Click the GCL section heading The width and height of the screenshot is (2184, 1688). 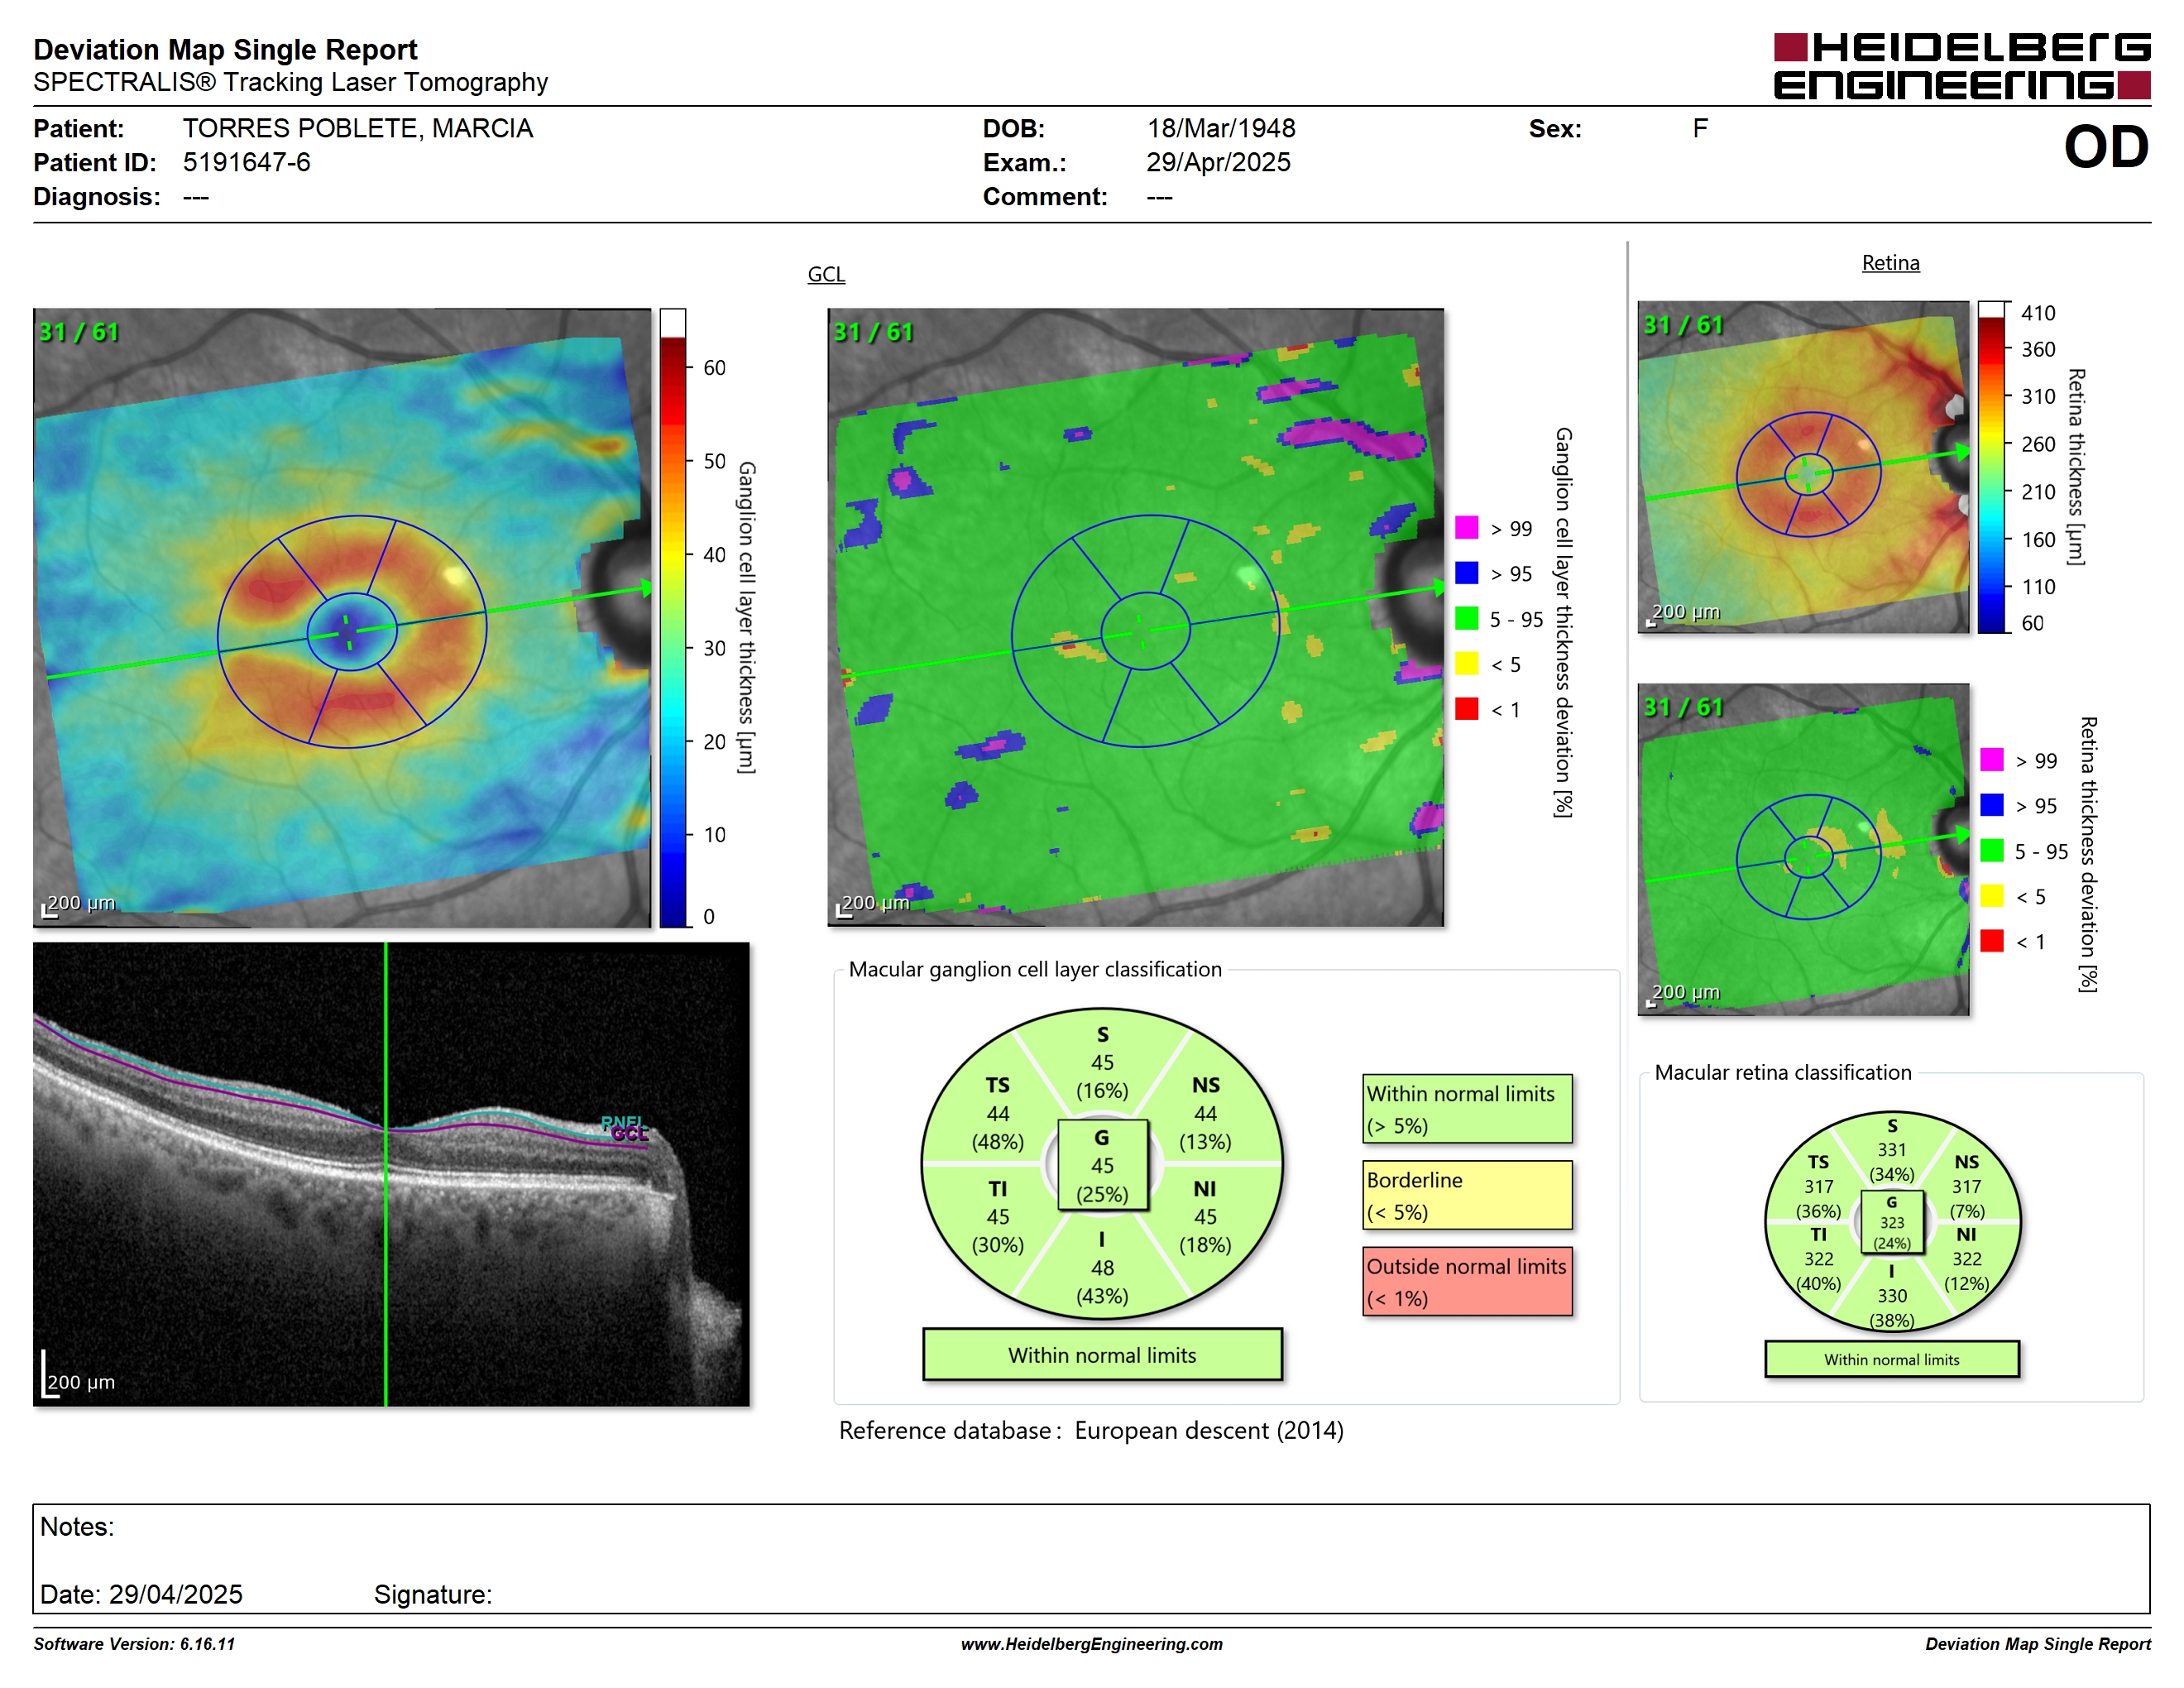click(x=826, y=274)
